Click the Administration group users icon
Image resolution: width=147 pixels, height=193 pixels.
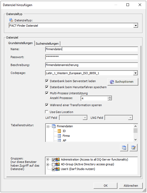coord(58,159)
